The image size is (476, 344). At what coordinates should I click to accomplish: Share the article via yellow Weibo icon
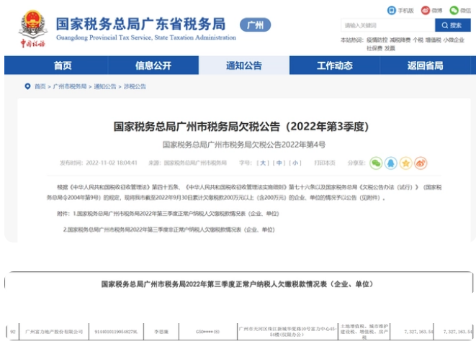tap(405, 163)
